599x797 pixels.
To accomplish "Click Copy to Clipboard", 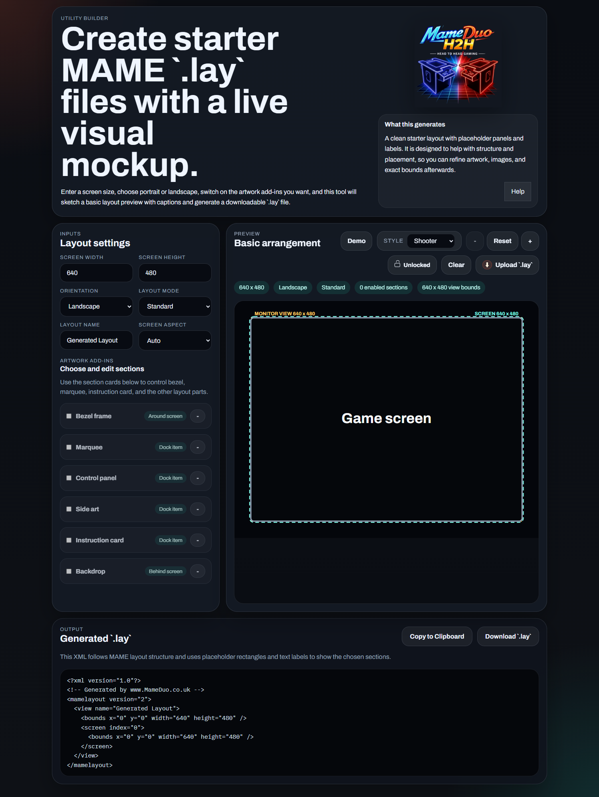I will 437,637.
